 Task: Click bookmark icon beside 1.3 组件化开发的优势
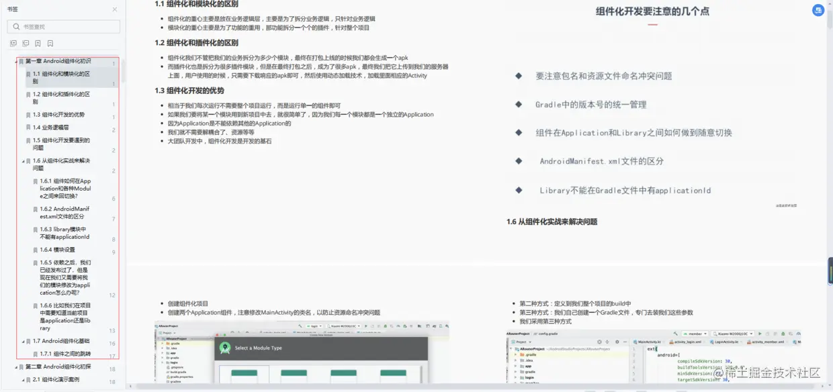point(29,115)
